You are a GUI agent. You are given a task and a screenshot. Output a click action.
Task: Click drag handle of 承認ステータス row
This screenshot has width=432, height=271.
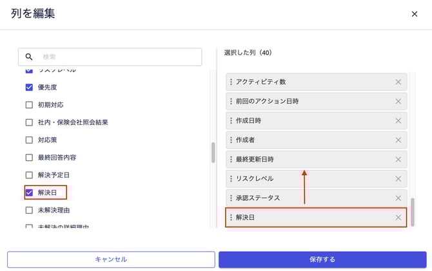pyautogui.click(x=231, y=198)
